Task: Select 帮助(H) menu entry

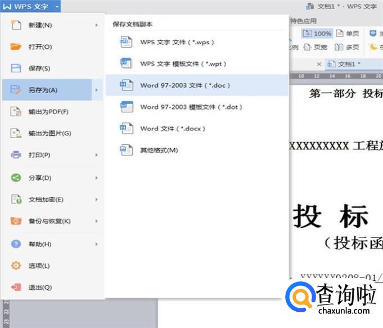Action: [x=52, y=244]
